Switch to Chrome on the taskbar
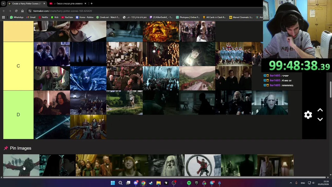This screenshot has width=332, height=187. (x=143, y=183)
